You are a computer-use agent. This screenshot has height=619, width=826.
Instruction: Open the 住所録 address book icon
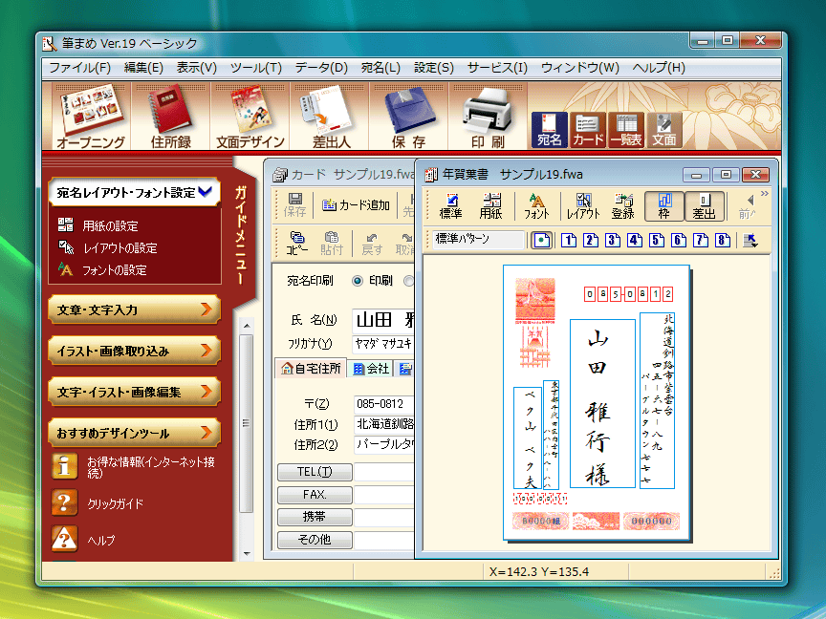tap(171, 117)
